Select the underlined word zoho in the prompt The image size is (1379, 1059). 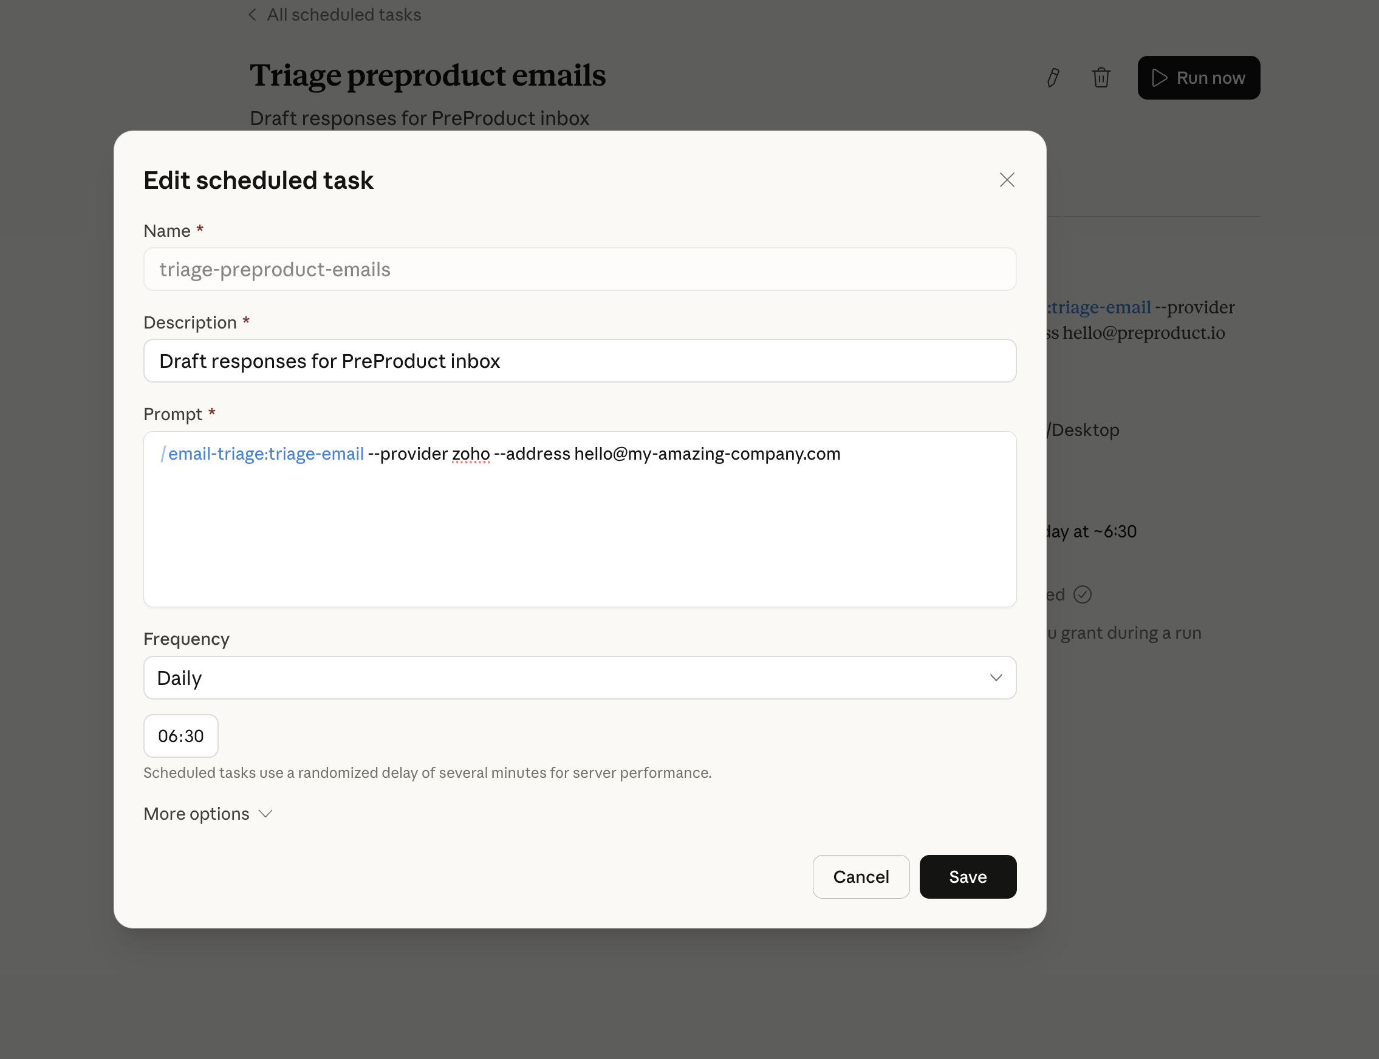[470, 453]
